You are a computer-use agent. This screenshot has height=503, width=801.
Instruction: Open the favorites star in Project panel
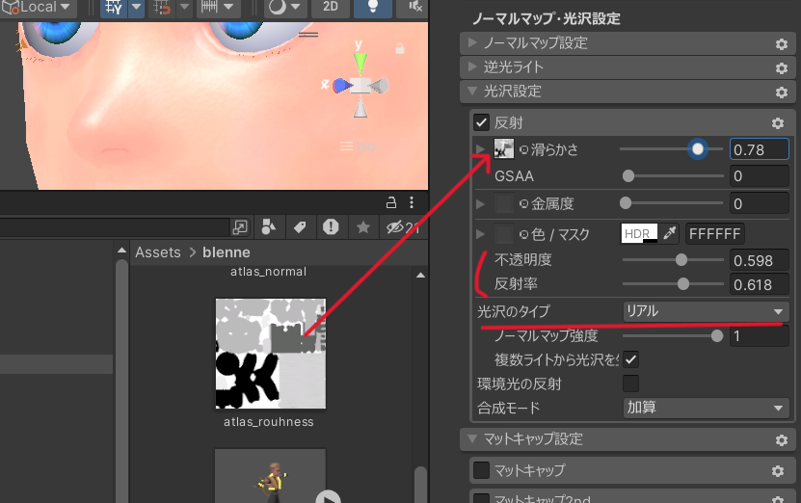(x=362, y=226)
